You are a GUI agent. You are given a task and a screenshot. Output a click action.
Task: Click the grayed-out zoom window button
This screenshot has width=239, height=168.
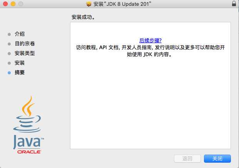coord(21,4)
